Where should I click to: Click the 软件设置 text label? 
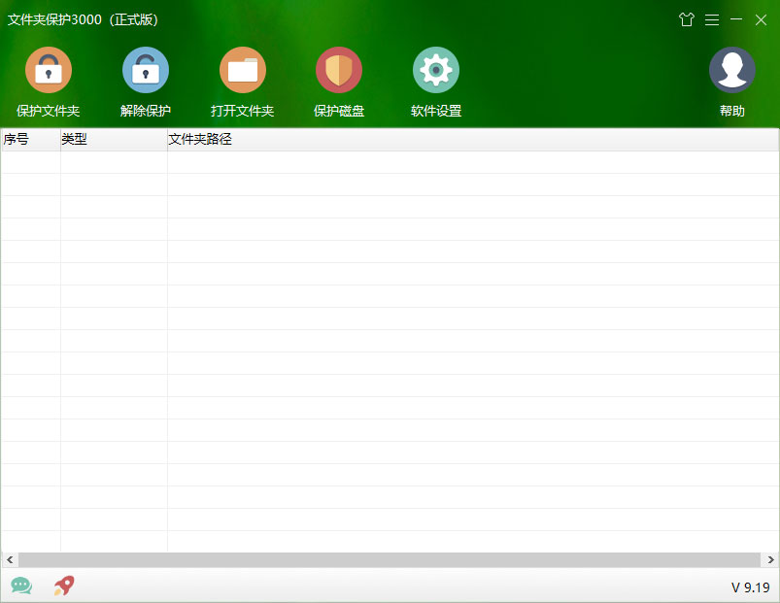pyautogui.click(x=436, y=111)
